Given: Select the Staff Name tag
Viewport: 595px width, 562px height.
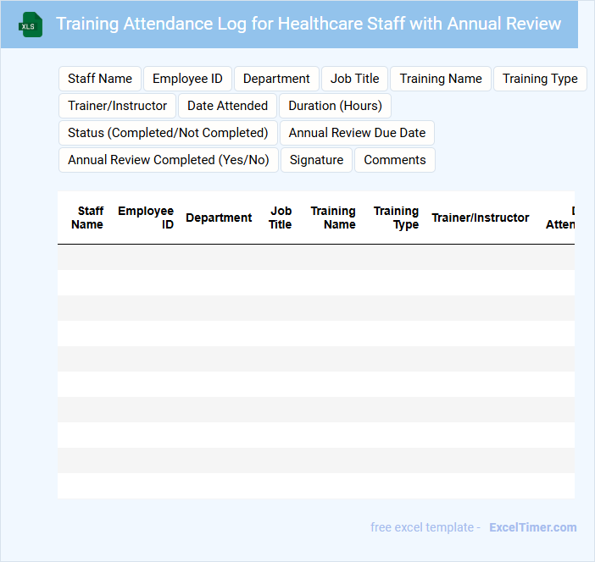Looking at the screenshot, I should coord(100,79).
